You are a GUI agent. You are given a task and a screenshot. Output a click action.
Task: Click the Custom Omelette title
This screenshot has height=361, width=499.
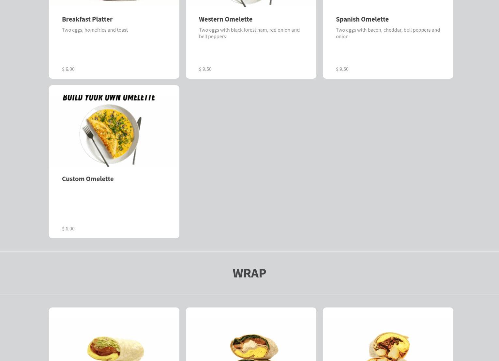88,179
